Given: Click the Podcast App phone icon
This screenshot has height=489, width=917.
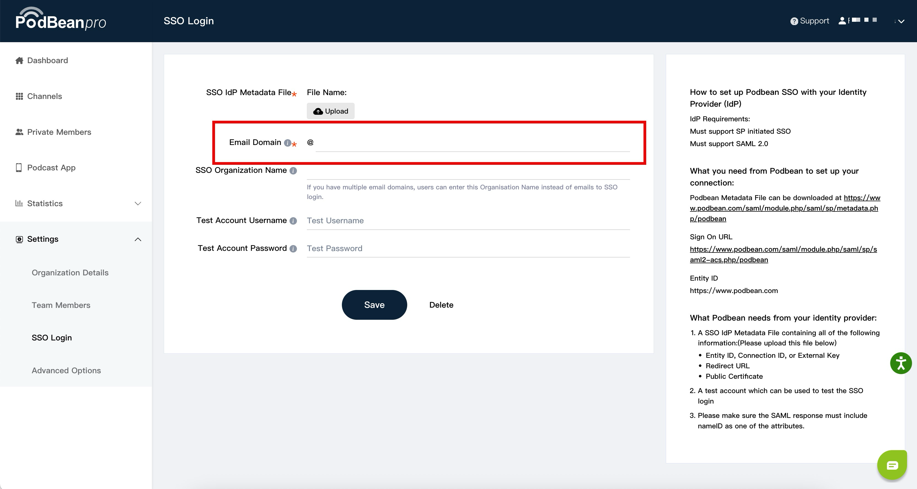Looking at the screenshot, I should click(x=19, y=168).
